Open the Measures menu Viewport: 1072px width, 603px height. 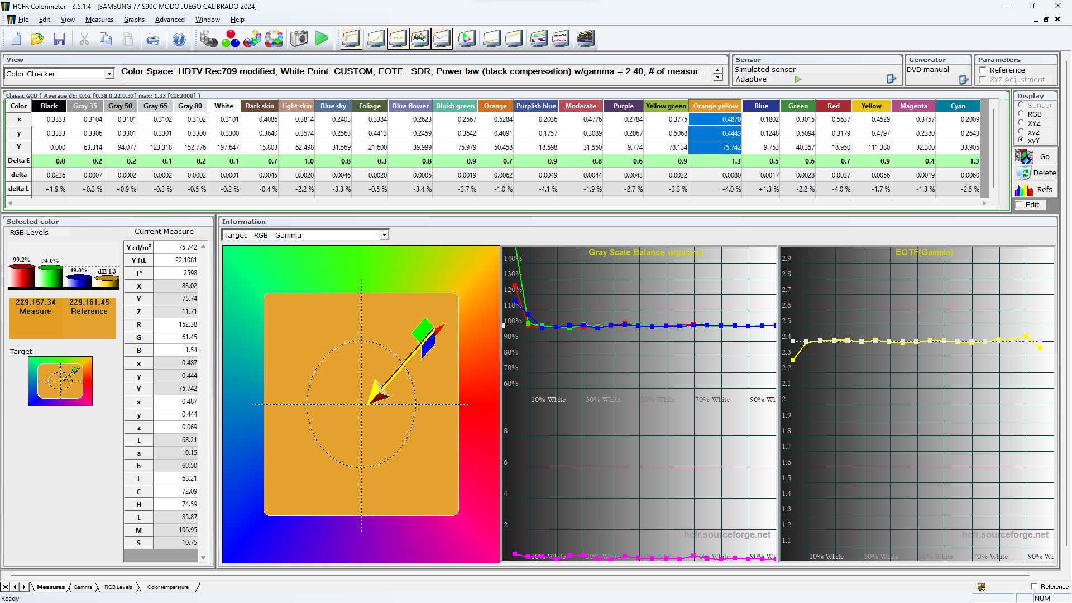pyautogui.click(x=99, y=20)
